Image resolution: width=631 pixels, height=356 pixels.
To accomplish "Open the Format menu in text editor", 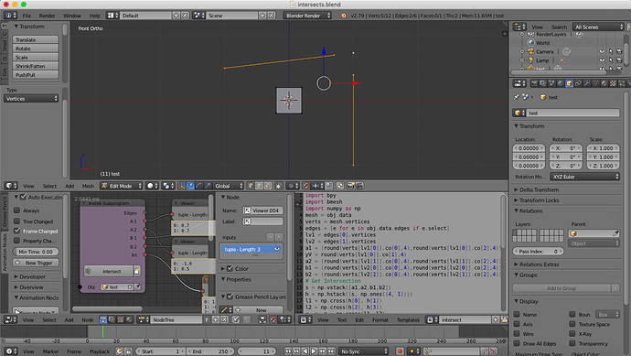I will 380,319.
